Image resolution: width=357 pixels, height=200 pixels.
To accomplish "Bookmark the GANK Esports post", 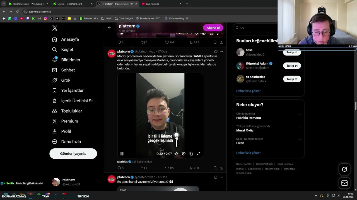I will coord(215,168).
